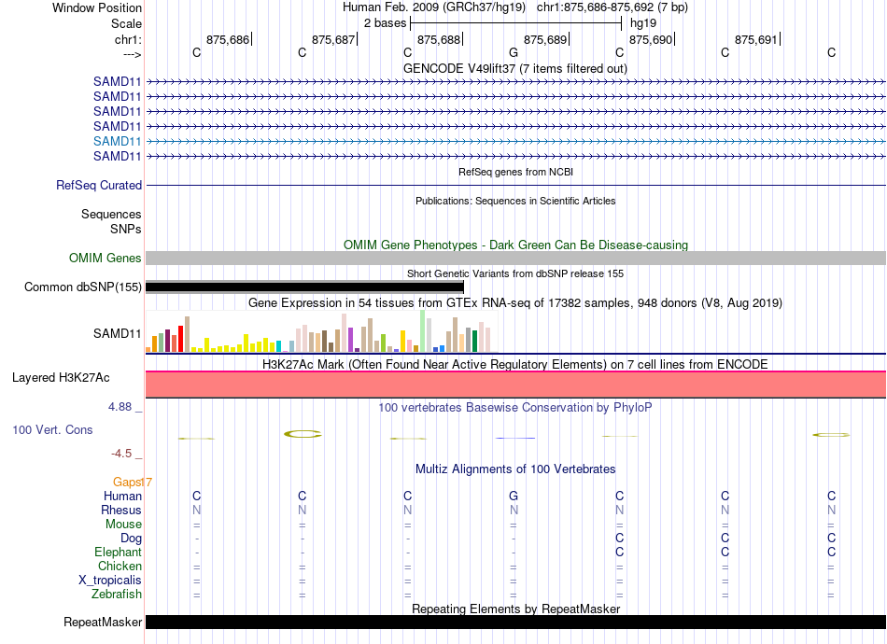Click the G base in the chr1 sequence row
Viewport: 887px width, 644px height.
click(x=514, y=52)
